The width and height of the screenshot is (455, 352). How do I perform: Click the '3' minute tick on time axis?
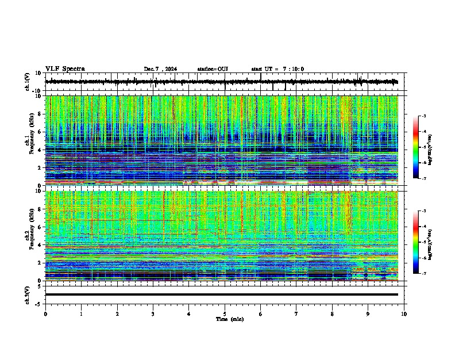[x=153, y=314]
